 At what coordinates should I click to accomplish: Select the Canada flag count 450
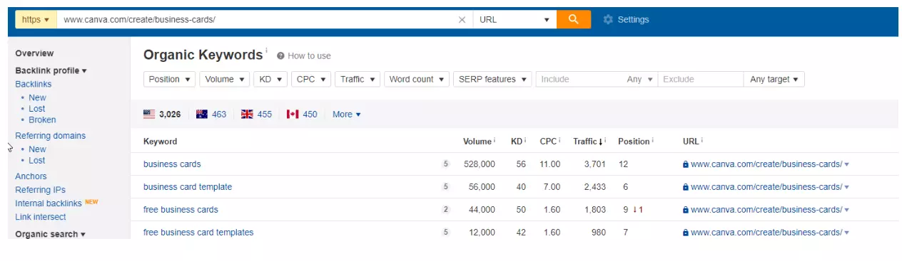[302, 114]
